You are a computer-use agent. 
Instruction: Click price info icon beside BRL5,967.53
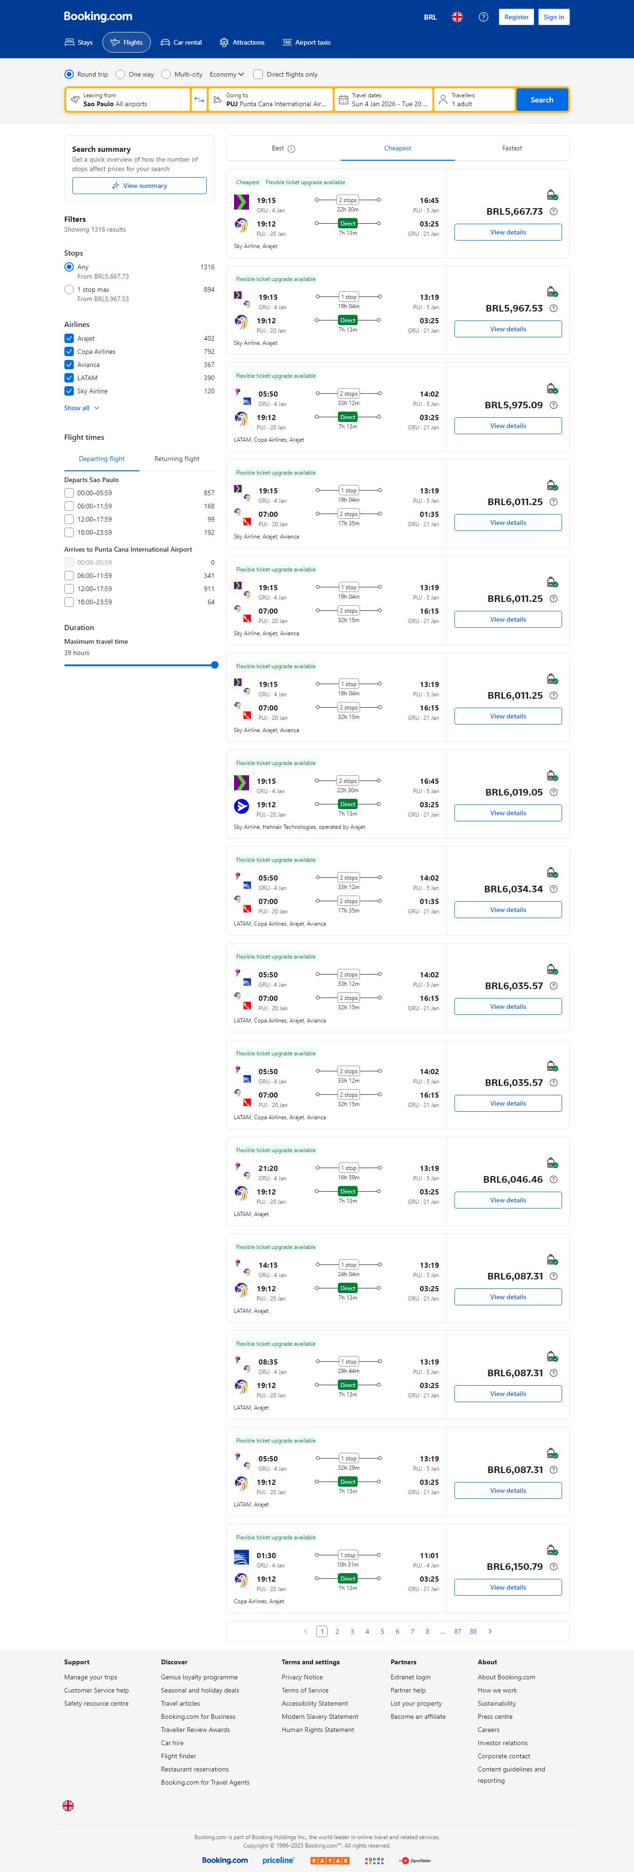pos(554,308)
